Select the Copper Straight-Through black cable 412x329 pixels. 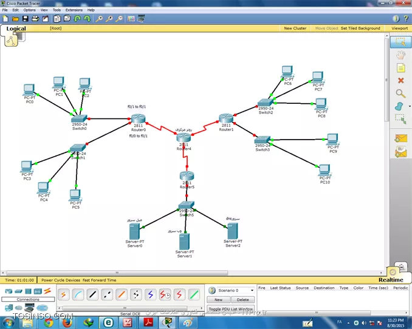(x=92, y=294)
